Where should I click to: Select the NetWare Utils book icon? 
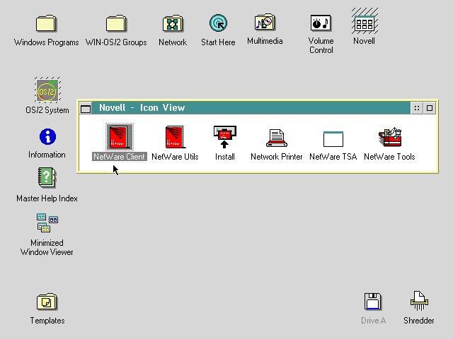pyautogui.click(x=175, y=137)
